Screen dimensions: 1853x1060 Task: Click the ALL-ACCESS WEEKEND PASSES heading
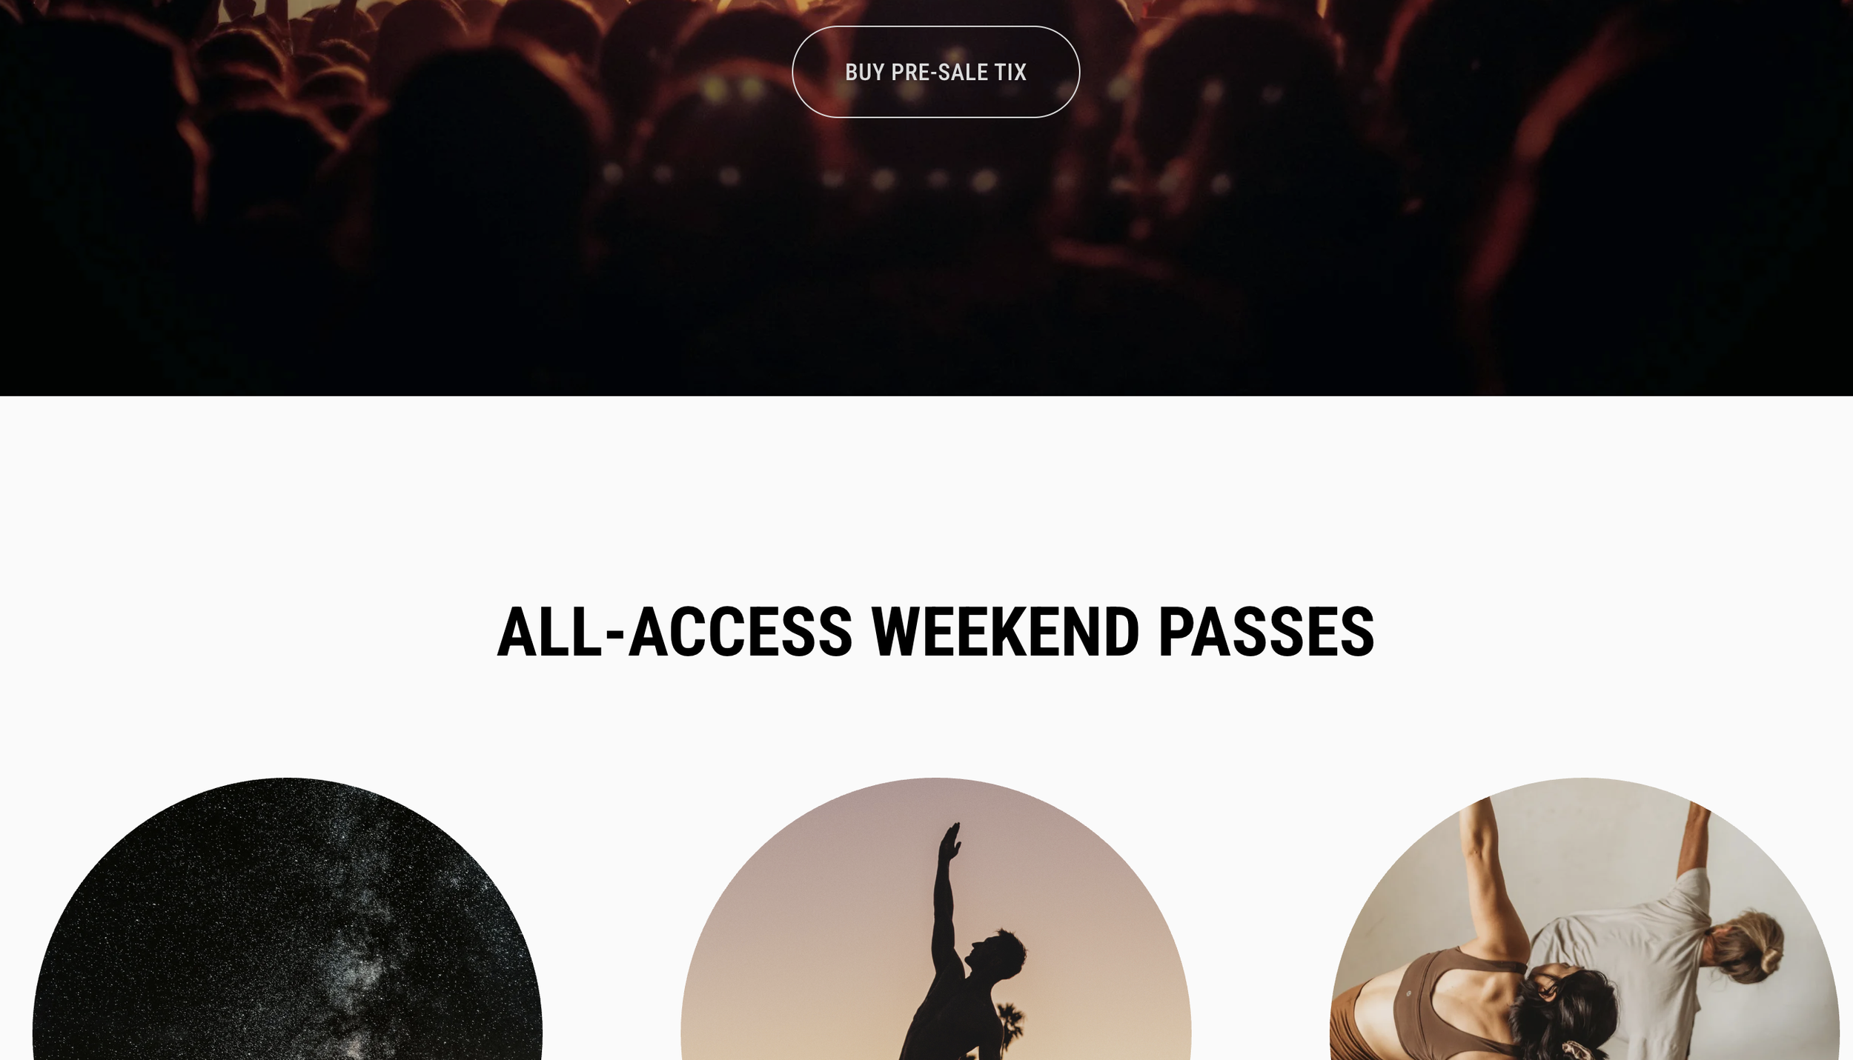tap(935, 633)
